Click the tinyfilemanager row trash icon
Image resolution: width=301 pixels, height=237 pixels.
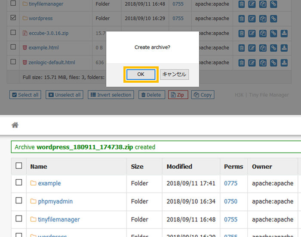point(241,4)
